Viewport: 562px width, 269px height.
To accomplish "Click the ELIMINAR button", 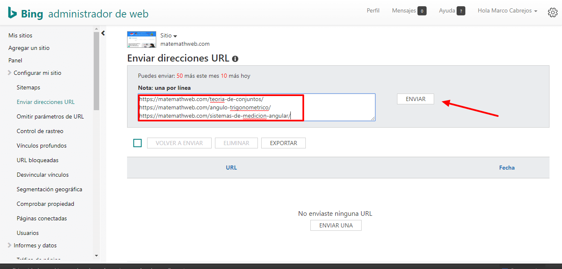I will [236, 143].
